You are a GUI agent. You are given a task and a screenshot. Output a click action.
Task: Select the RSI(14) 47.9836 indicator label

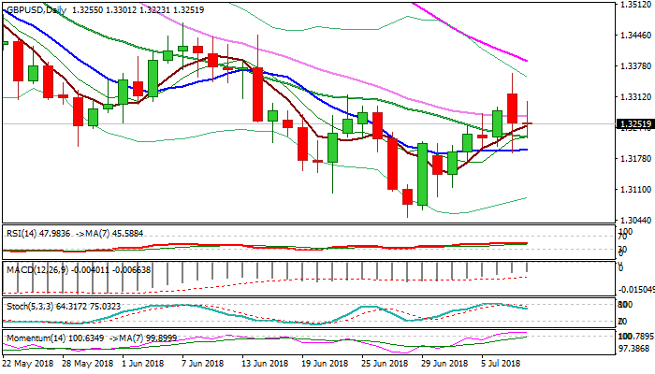pyautogui.click(x=38, y=233)
